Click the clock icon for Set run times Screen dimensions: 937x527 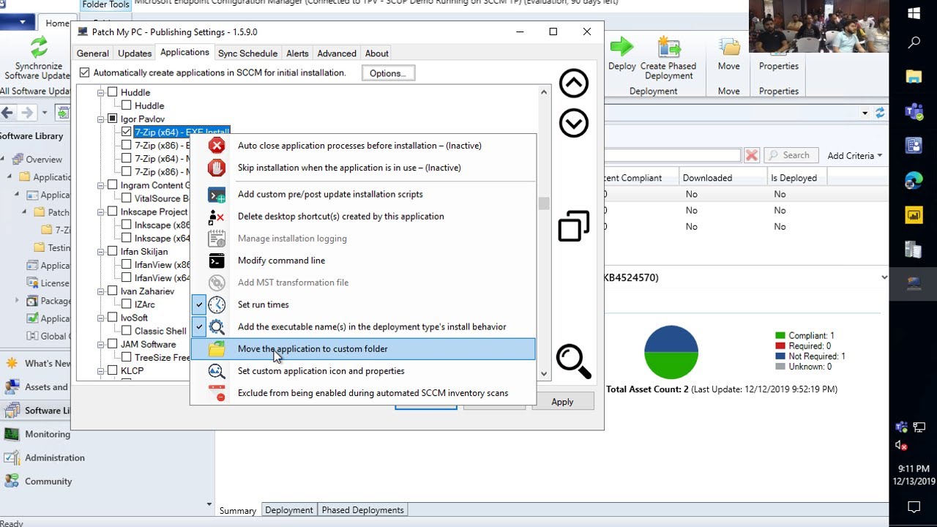217,304
